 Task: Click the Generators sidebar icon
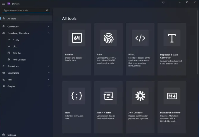pyautogui.click(x=4, y=73)
